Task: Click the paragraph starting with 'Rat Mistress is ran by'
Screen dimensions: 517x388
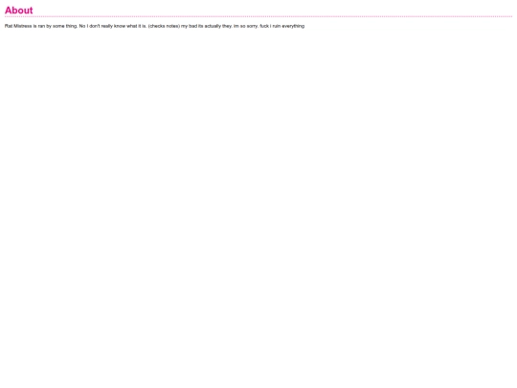Action: coord(155,26)
